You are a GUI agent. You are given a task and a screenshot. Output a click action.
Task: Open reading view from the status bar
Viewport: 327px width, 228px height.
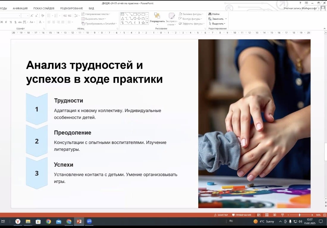tap(274, 215)
